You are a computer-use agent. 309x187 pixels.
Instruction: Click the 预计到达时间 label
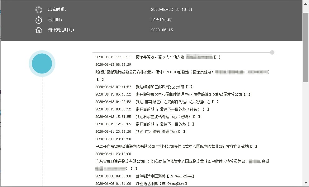click(x=61, y=30)
